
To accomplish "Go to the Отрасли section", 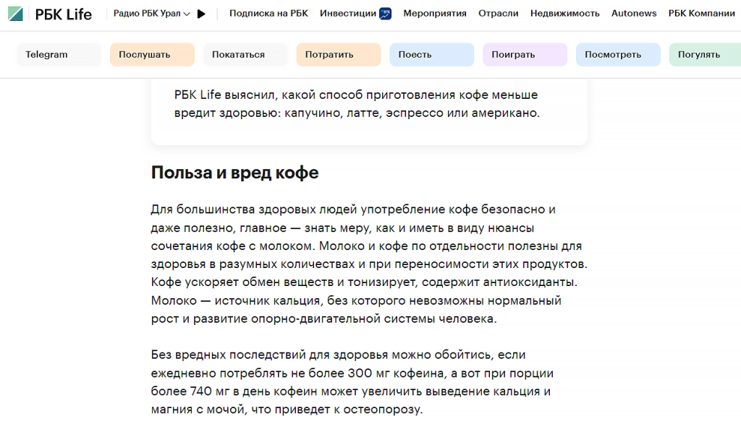I will pyautogui.click(x=498, y=14).
